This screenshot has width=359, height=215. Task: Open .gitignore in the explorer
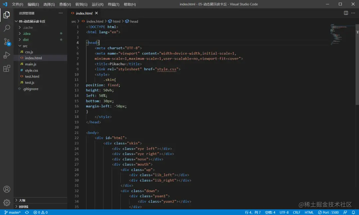[31, 89]
